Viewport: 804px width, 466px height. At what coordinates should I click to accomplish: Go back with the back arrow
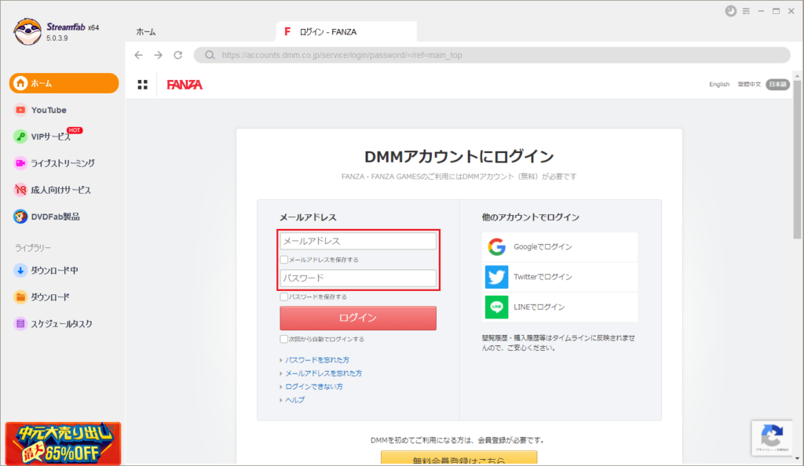click(x=138, y=55)
